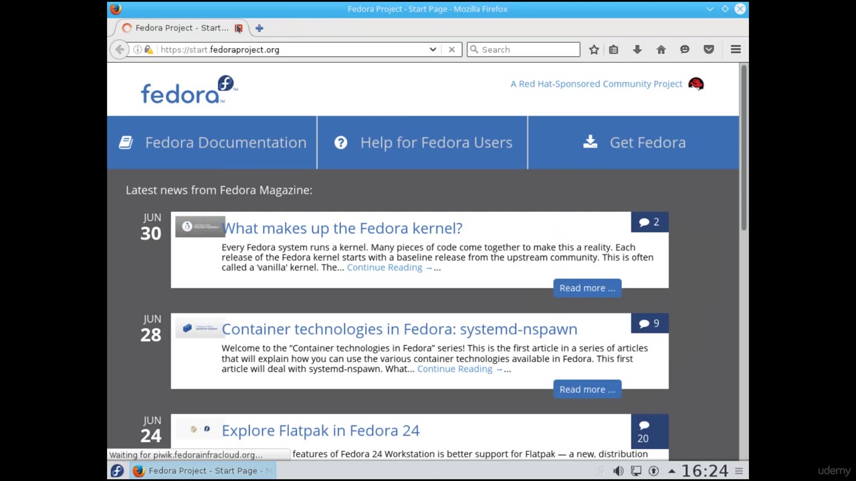856x481 pixels.
Task: Go to the Home page icon
Action: click(x=661, y=49)
